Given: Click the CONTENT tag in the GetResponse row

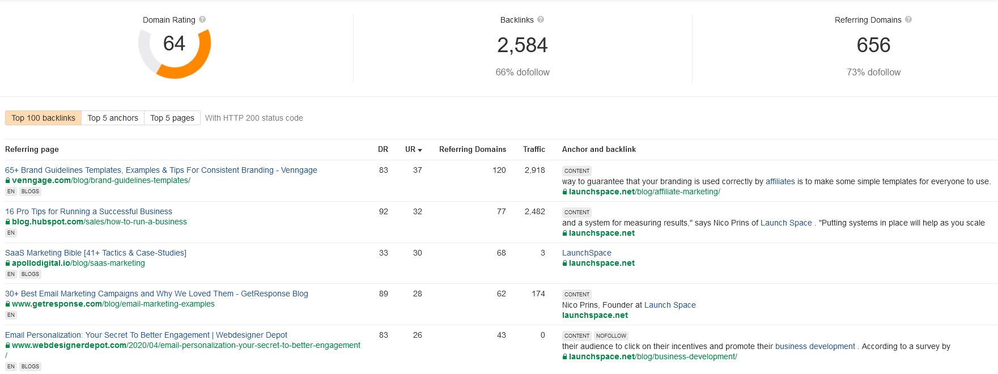Looking at the screenshot, I should [x=577, y=295].
